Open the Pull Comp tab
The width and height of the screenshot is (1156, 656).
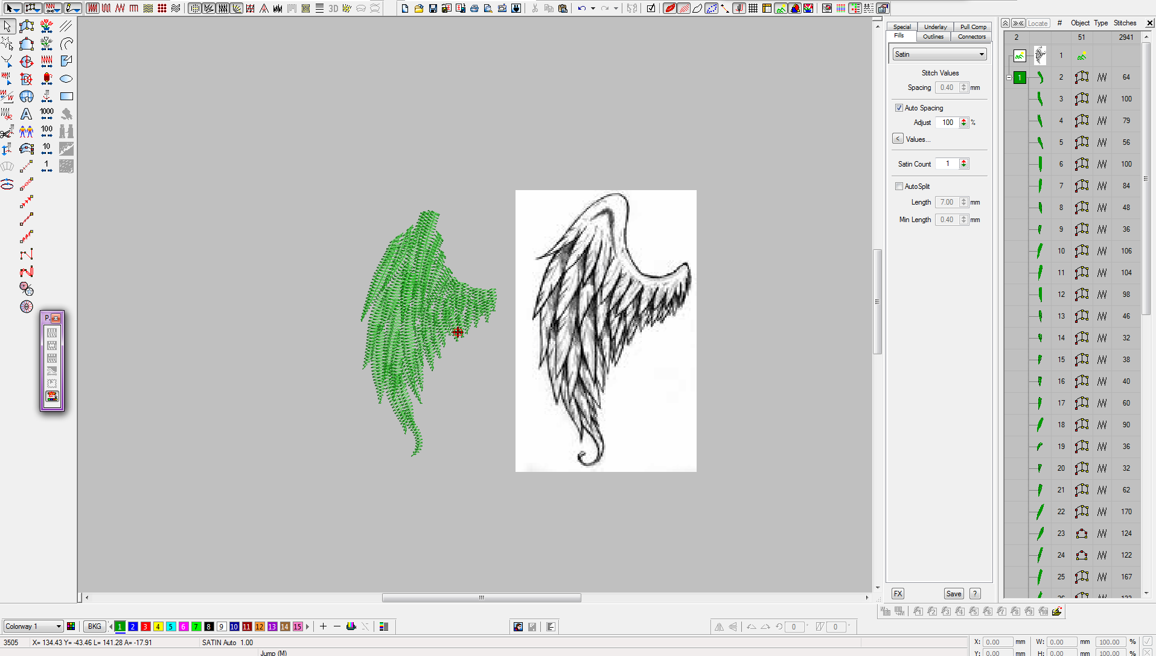[x=973, y=27]
